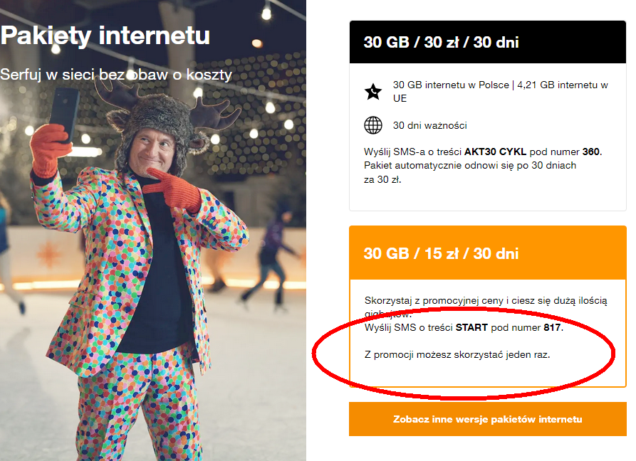
Task: Click the globe icon next to 30 dni ważności
Action: [x=373, y=125]
